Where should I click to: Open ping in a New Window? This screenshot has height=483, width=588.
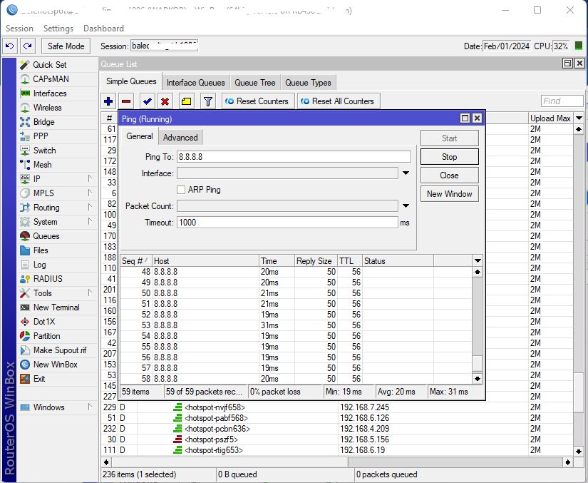tap(449, 194)
